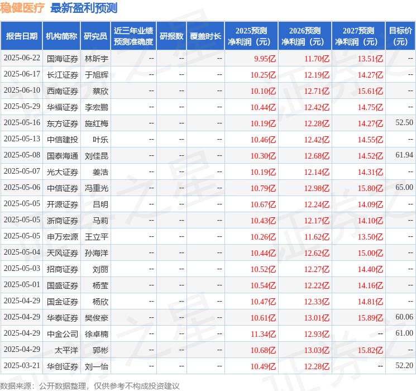Select the 10.79亿 forecast value

(x=263, y=188)
